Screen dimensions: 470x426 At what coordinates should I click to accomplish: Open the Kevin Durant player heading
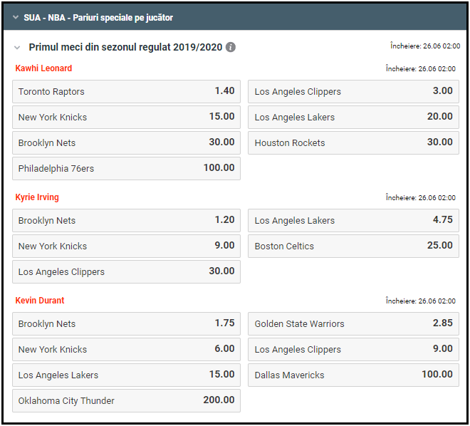(40, 301)
